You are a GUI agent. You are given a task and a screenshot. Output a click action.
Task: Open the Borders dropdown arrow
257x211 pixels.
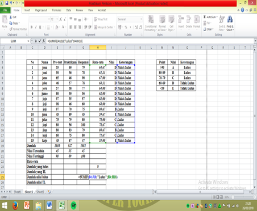[51, 27]
